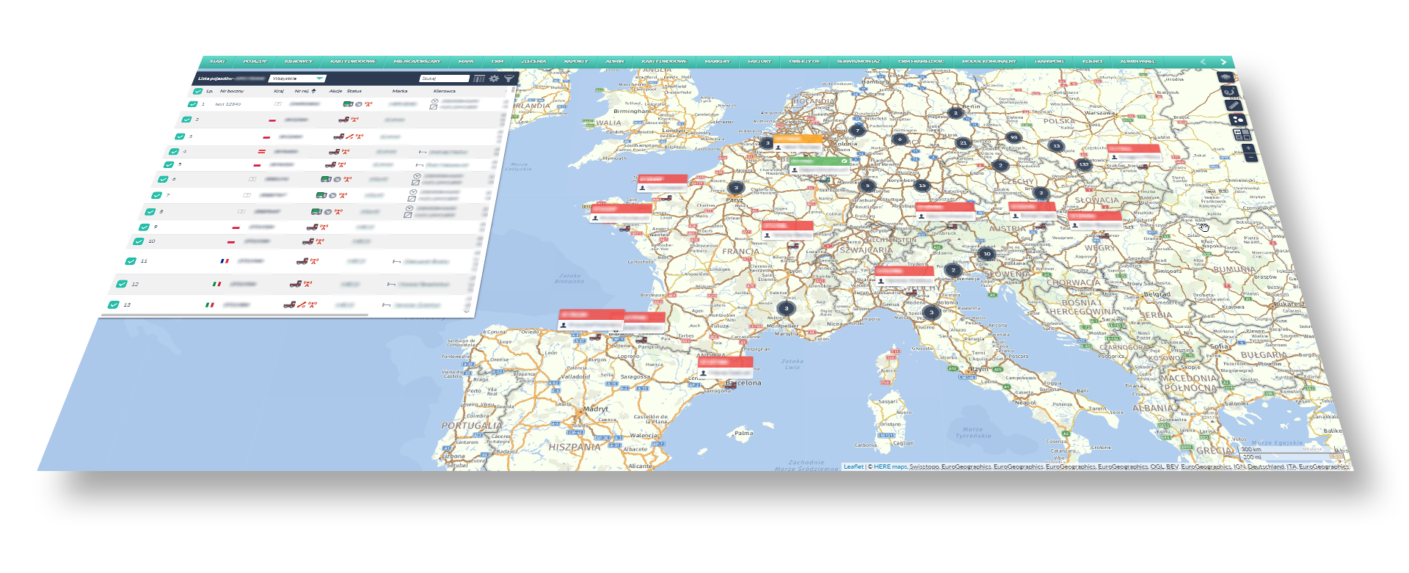Uncheck vehicle row 9 checkbox

144,227
